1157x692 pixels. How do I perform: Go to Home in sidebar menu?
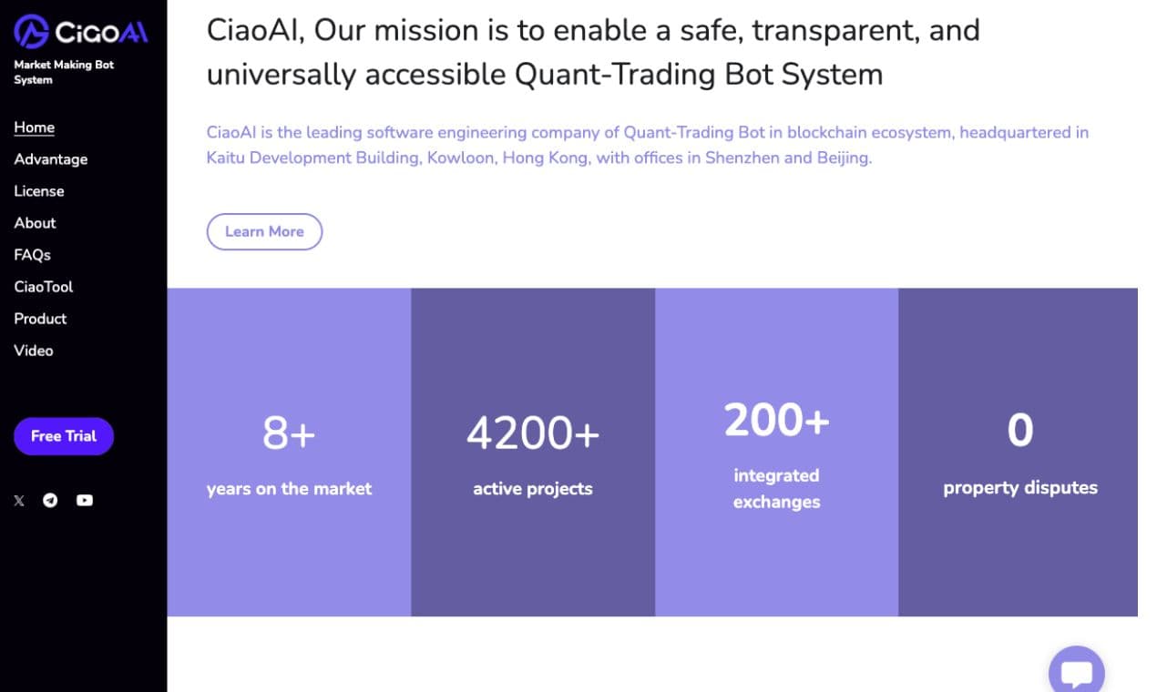34,127
